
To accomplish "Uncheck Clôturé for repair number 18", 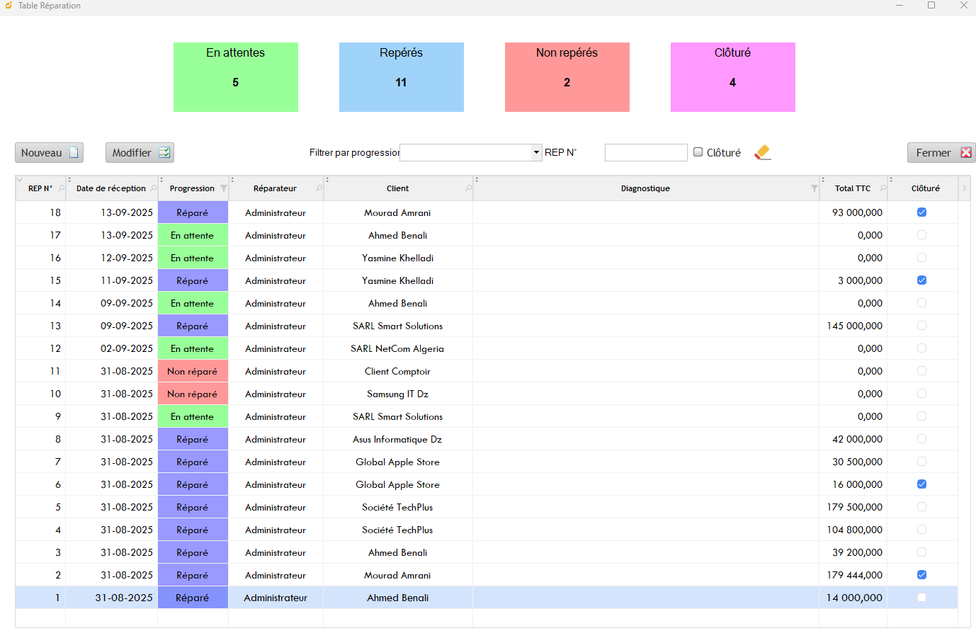I will (x=921, y=212).
